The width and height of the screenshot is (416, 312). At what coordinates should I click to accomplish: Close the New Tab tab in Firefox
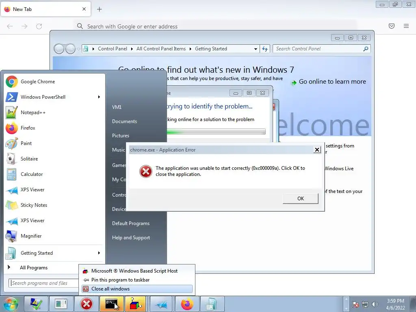pos(84,9)
